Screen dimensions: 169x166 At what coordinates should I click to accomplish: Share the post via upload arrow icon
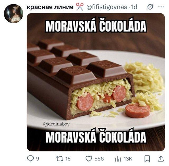[161, 159]
